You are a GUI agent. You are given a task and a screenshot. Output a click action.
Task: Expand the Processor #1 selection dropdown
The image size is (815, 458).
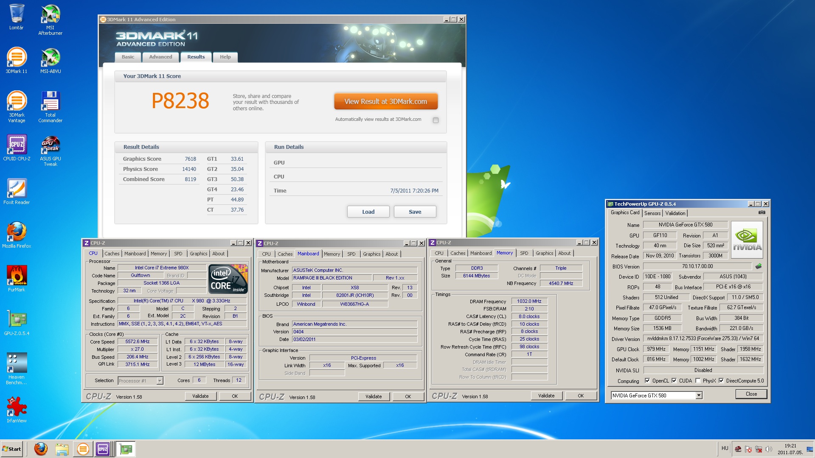pyautogui.click(x=160, y=381)
